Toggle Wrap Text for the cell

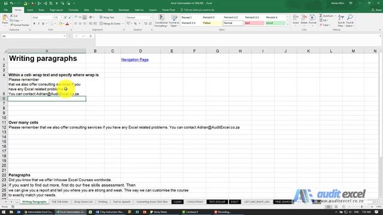pos(107,17)
